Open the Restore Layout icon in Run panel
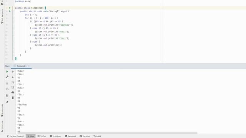The image size is (246, 138). [x=7, y=95]
